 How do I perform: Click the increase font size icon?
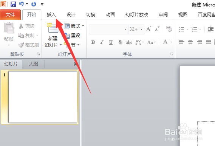pos(149,29)
